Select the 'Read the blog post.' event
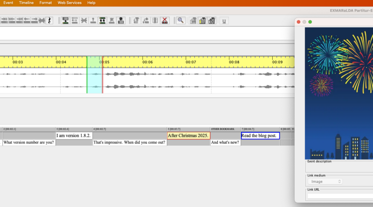This screenshot has width=373, height=207. (x=260, y=136)
